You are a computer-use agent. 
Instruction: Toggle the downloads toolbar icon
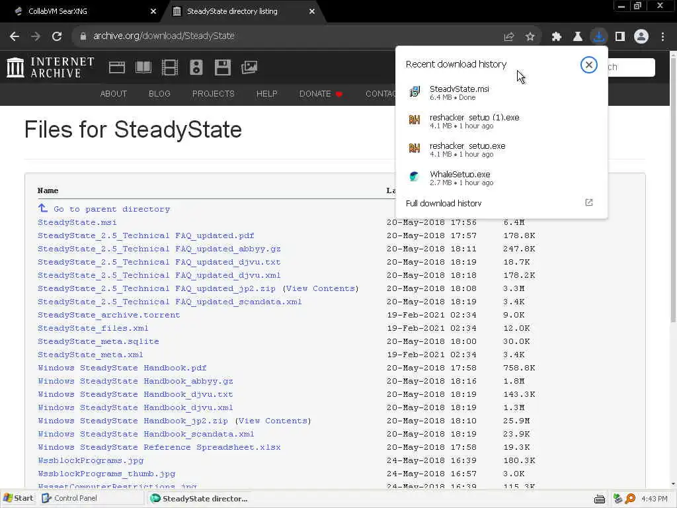(x=599, y=37)
